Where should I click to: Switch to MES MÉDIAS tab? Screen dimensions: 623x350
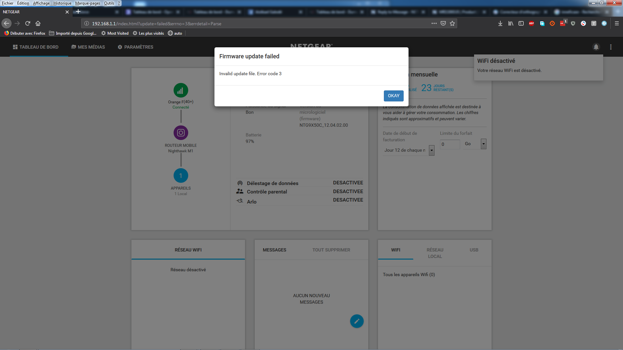click(x=88, y=47)
